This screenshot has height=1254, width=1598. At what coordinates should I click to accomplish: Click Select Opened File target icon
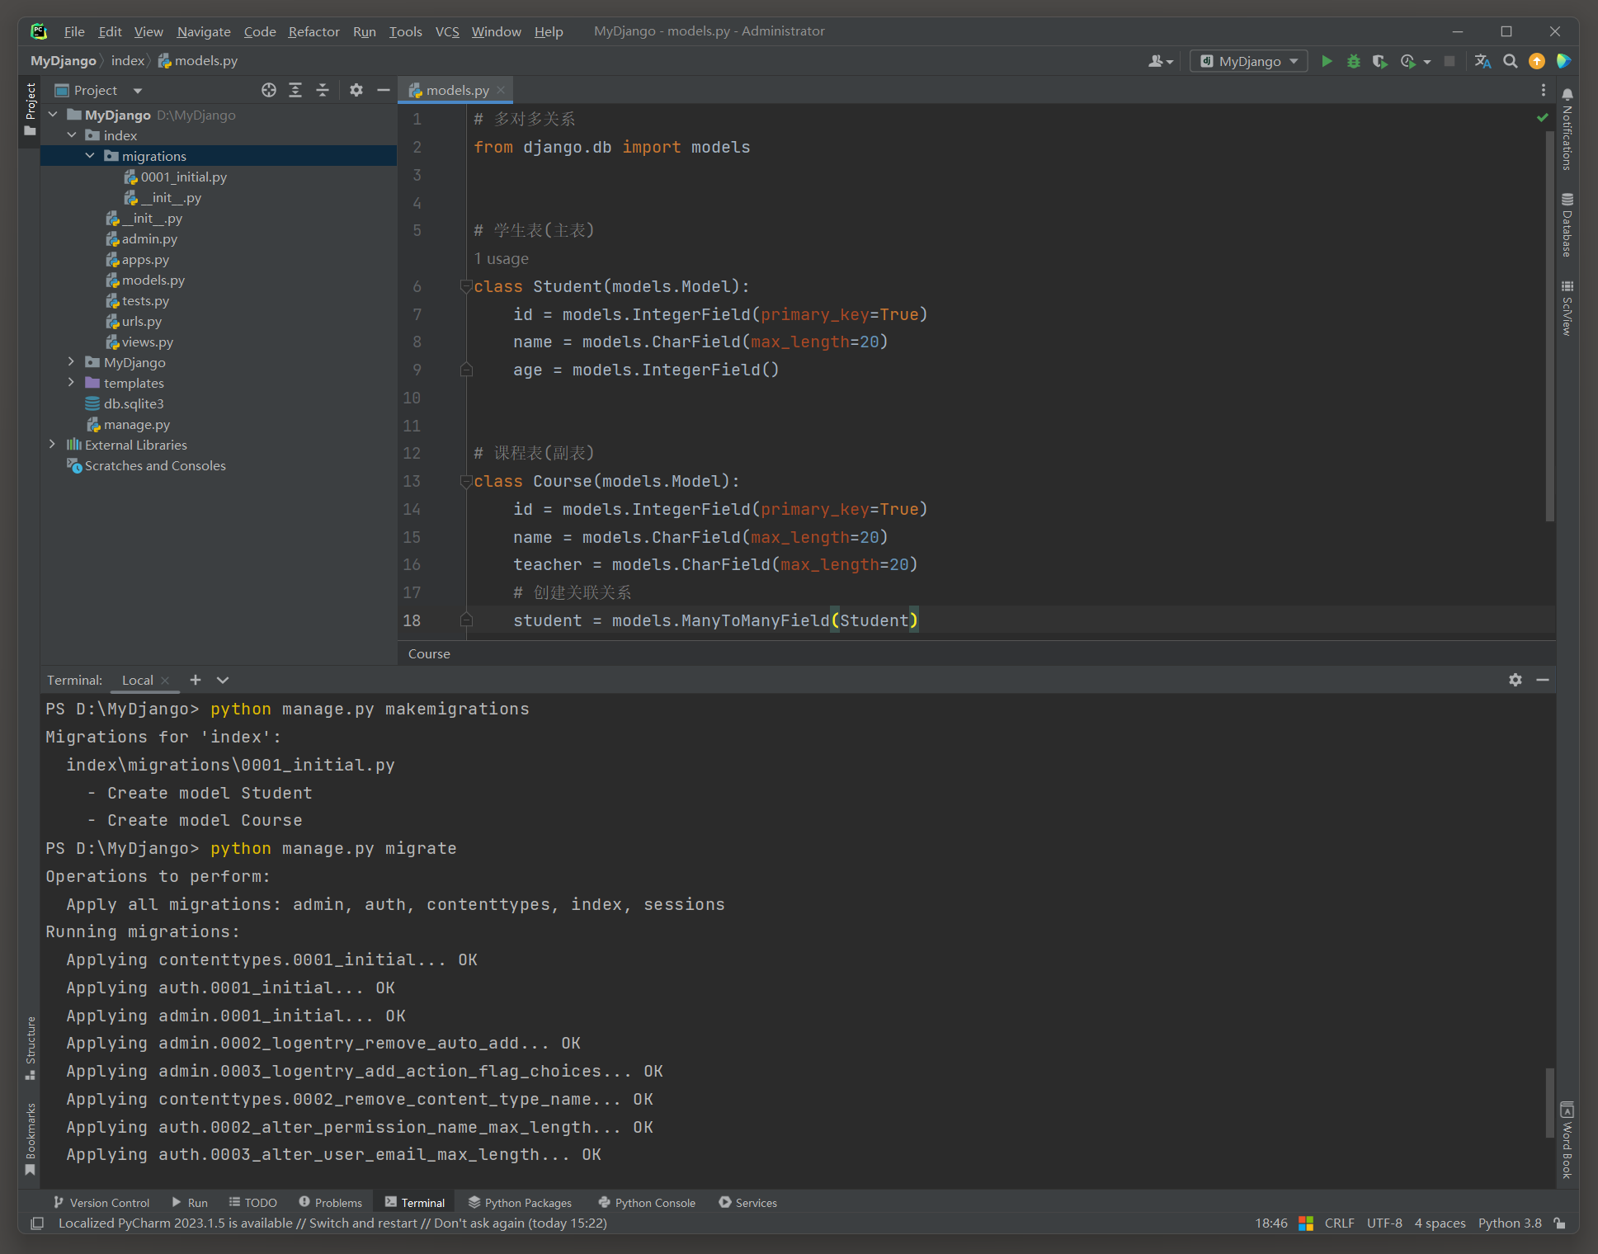click(268, 90)
